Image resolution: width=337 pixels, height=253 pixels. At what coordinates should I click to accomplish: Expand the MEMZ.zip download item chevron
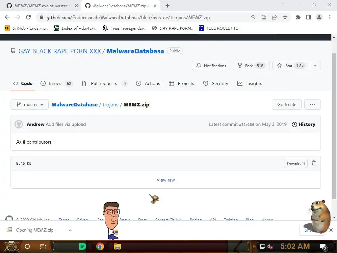70,230
